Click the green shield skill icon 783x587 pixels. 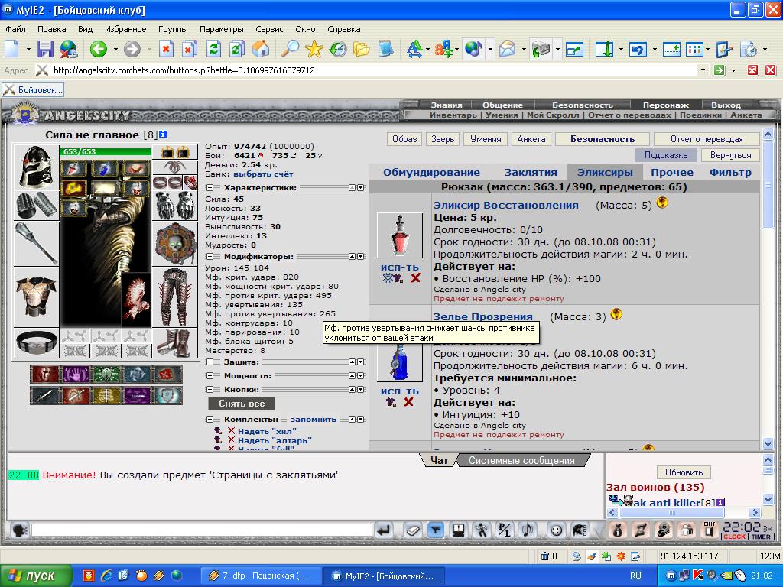click(x=106, y=375)
